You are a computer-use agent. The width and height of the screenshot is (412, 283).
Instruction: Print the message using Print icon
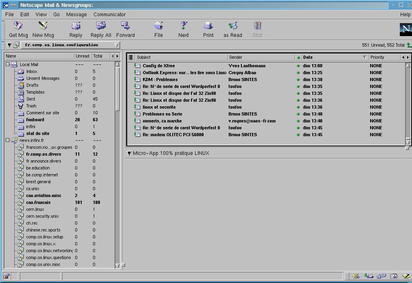pyautogui.click(x=208, y=26)
